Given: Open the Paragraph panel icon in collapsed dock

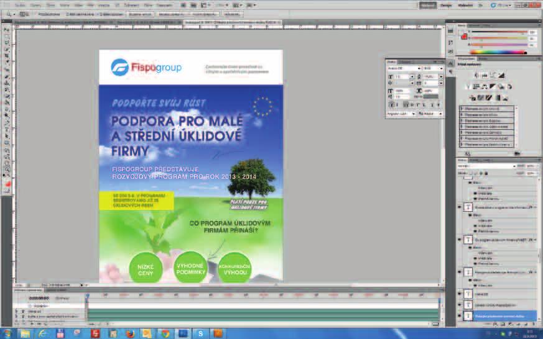Looking at the screenshot, I should point(450,72).
